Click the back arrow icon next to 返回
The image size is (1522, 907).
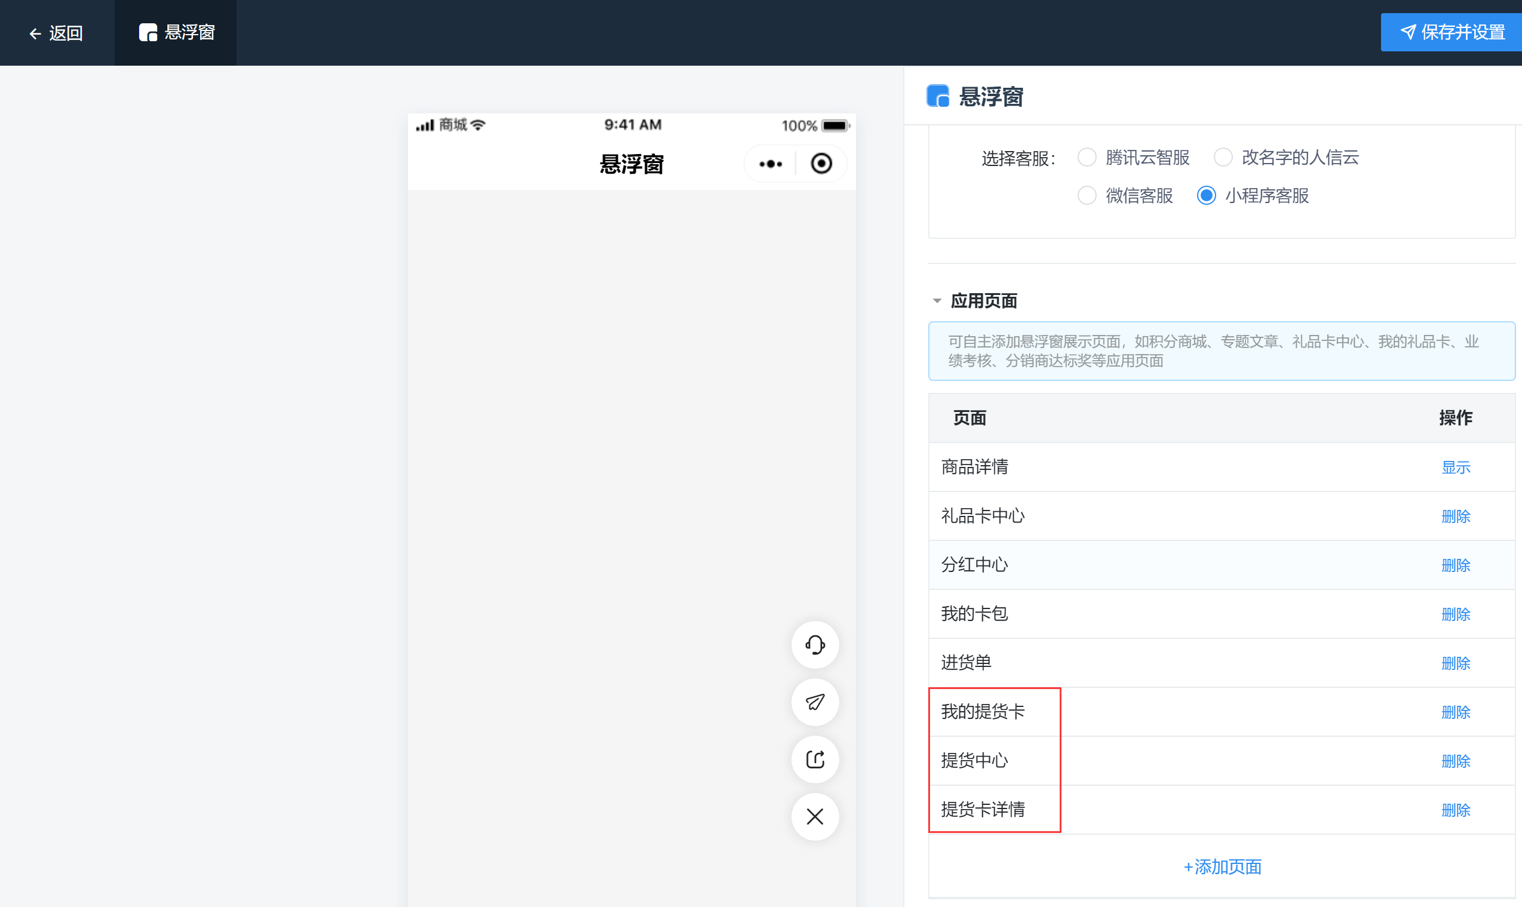(x=34, y=33)
